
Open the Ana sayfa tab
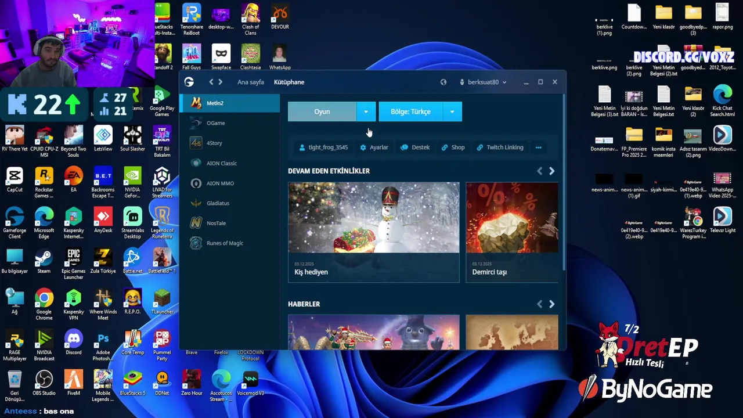[251, 82]
